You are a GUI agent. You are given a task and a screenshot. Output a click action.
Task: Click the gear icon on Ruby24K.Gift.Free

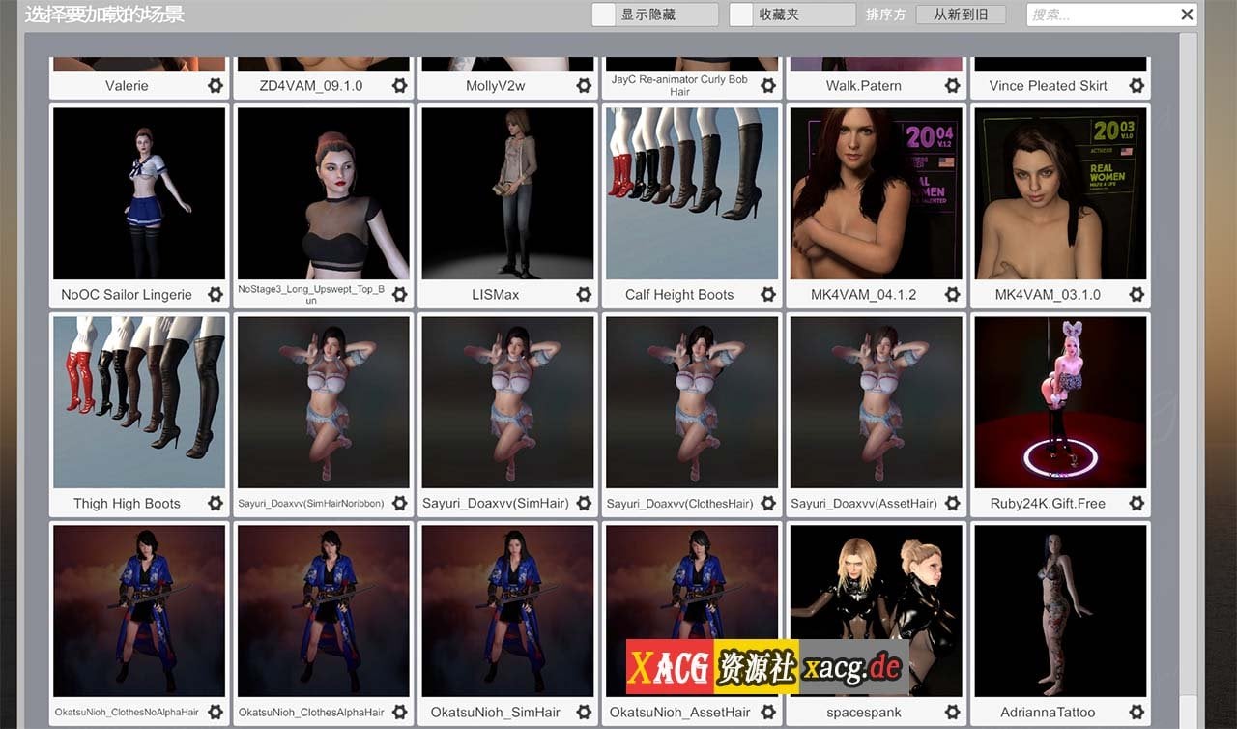pyautogui.click(x=1136, y=503)
